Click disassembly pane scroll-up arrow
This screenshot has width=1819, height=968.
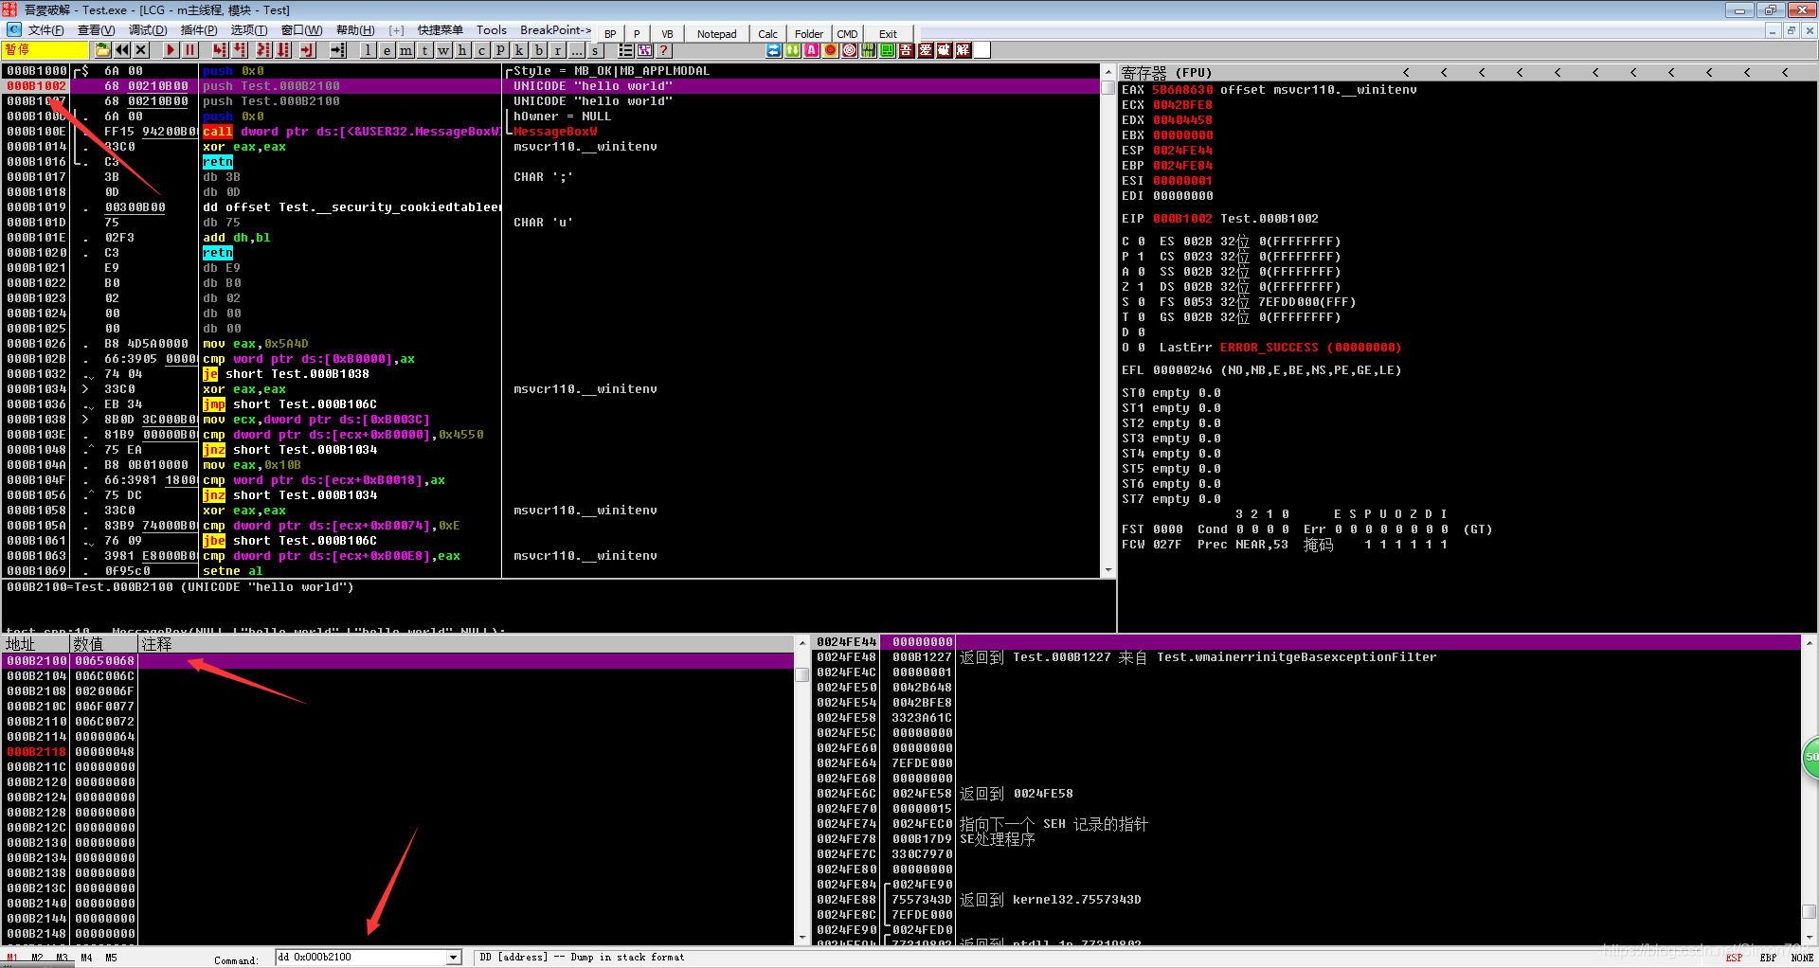tap(1108, 72)
